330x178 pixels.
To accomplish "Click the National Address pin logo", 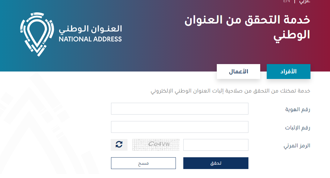I will coord(37,34).
